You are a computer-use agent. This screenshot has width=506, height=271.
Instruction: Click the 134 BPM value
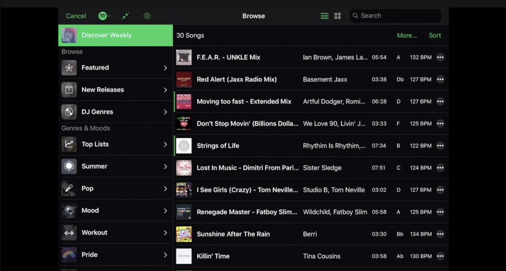point(421,234)
